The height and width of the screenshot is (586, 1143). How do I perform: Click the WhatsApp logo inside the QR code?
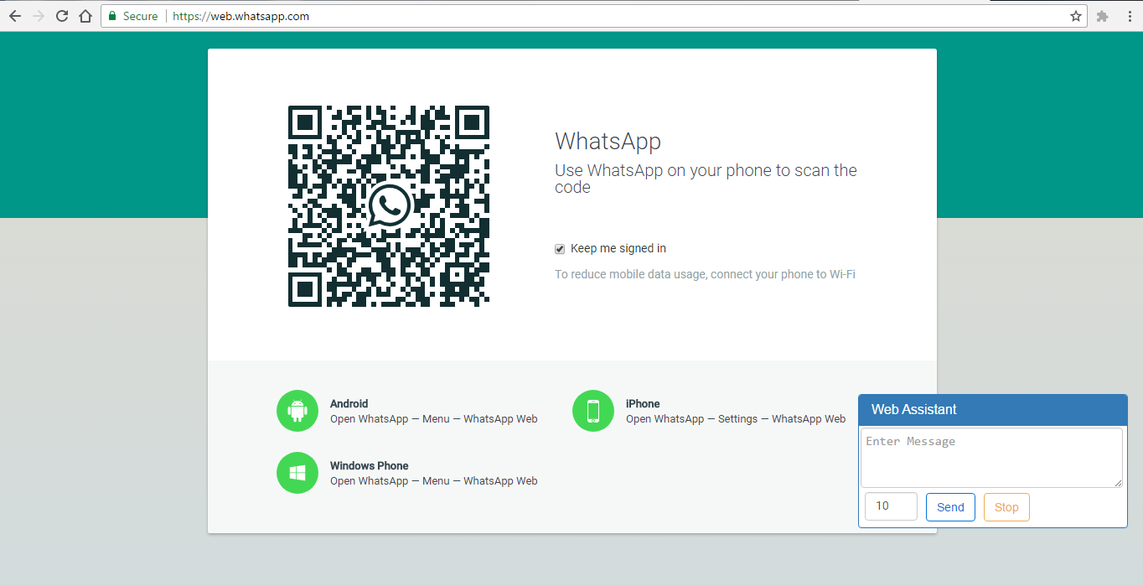(x=389, y=206)
